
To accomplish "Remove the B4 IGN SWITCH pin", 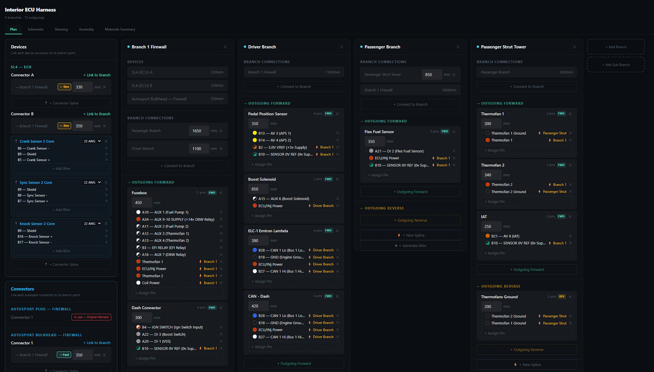I will tap(221, 327).
